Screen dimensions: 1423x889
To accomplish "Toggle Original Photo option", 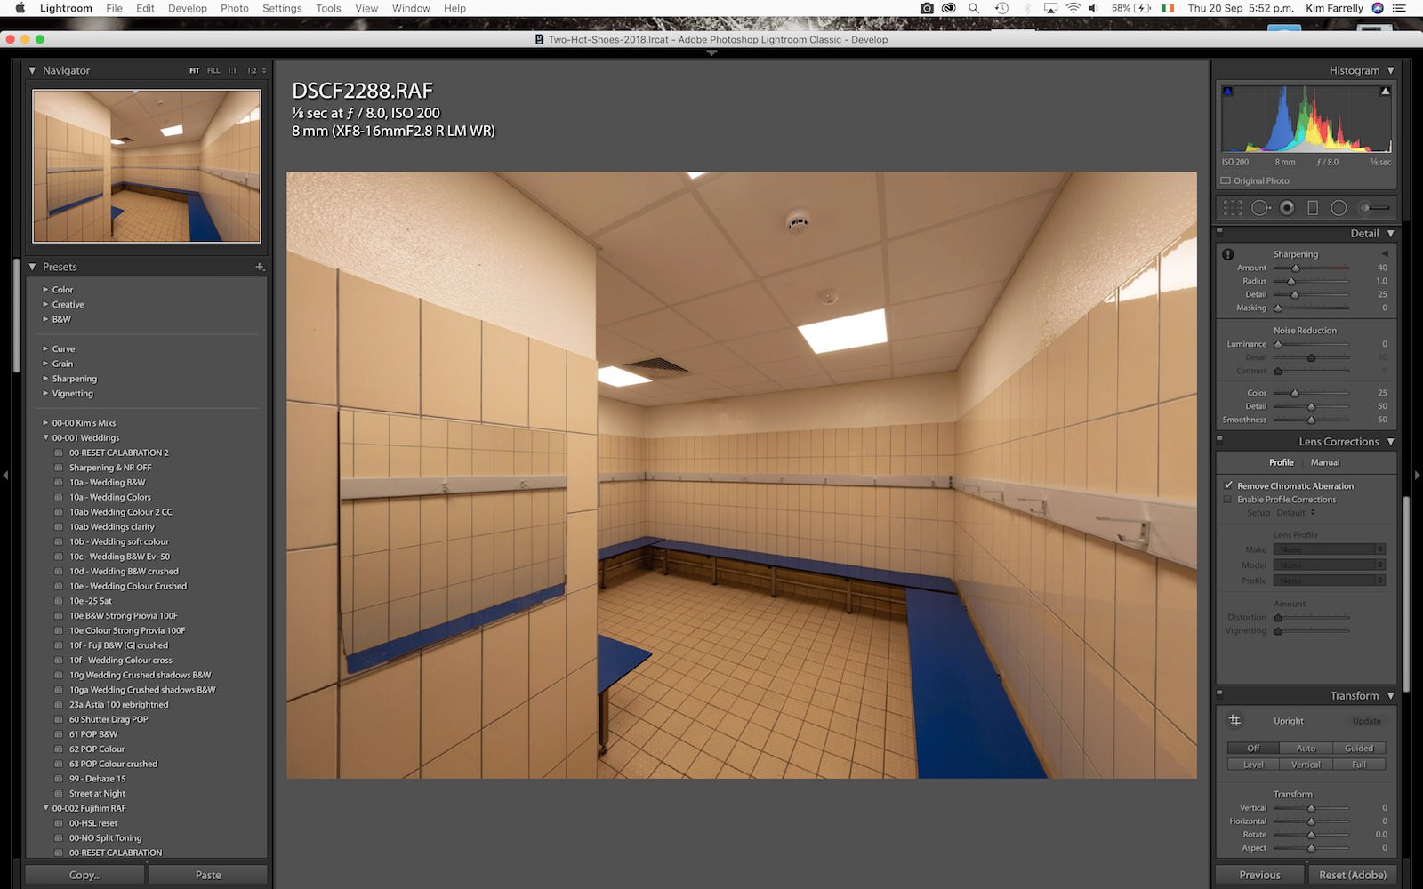I will (x=1226, y=180).
